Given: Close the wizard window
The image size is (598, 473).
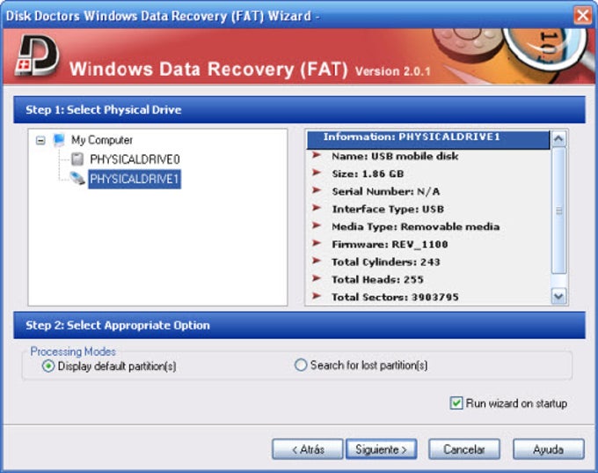Looking at the screenshot, I should click(x=583, y=16).
